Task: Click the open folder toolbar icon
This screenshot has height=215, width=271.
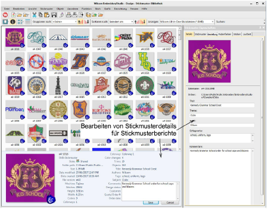Action: pos(19,15)
